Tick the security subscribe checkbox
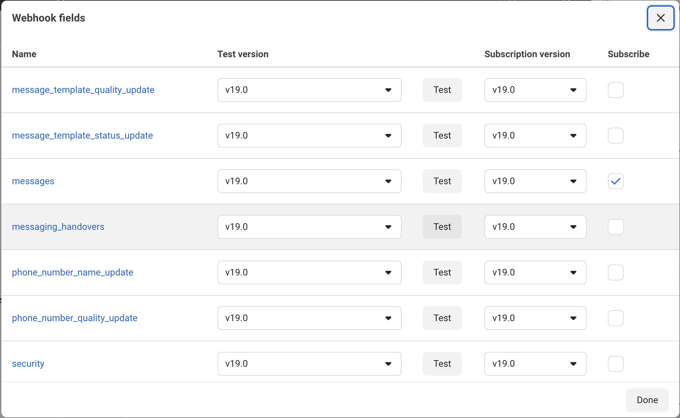The image size is (680, 418). 615,364
